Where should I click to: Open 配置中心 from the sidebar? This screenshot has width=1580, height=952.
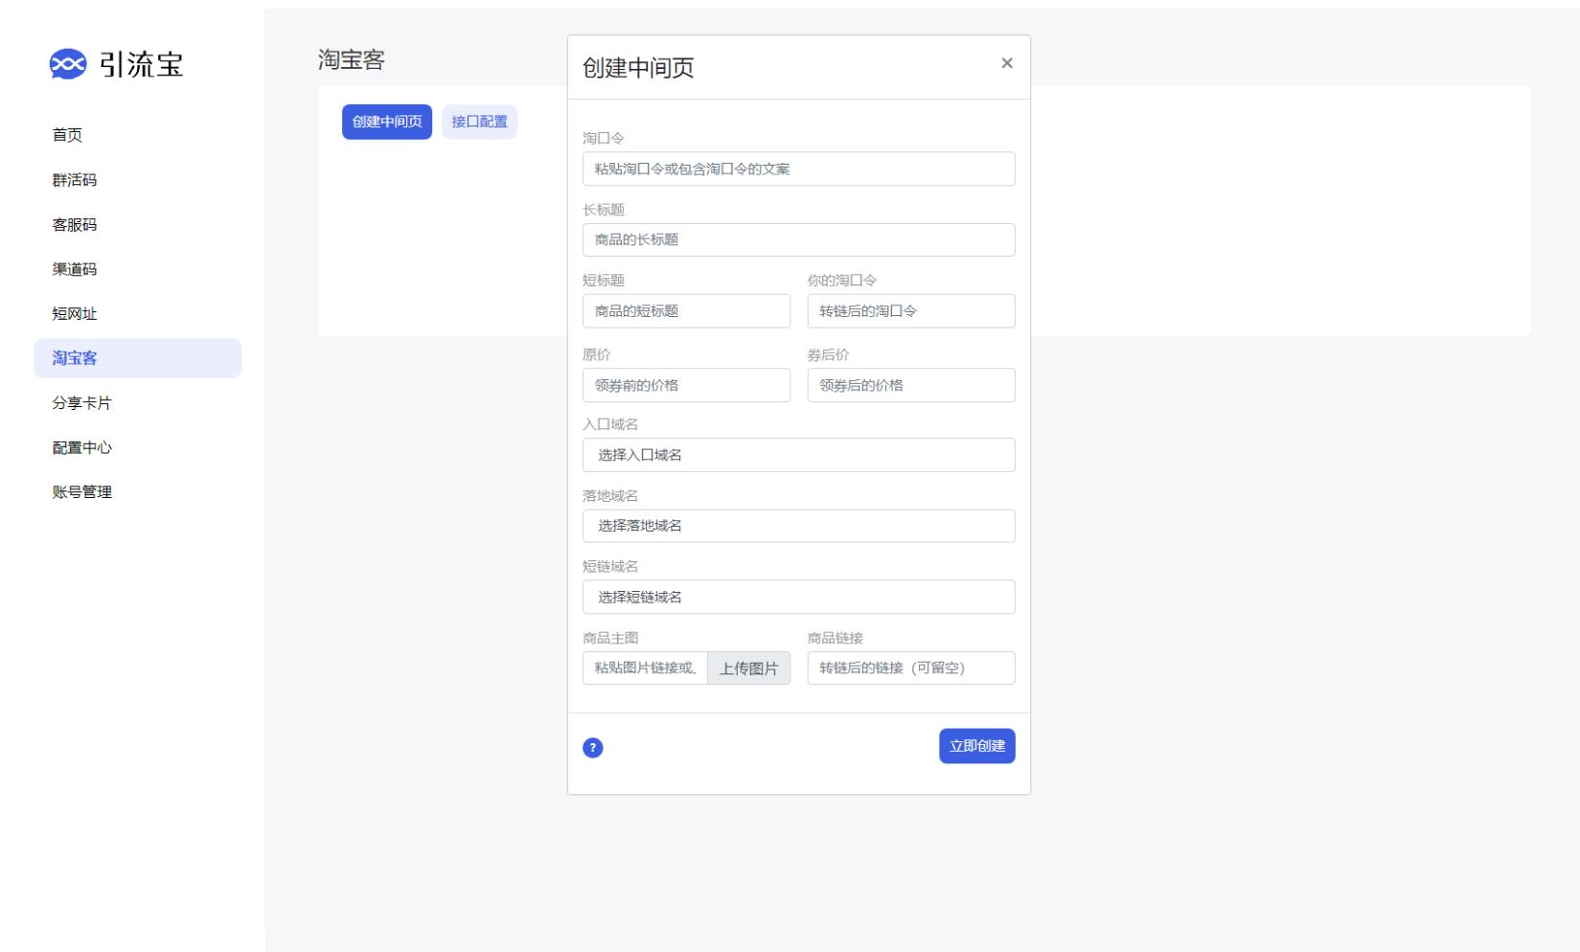81,447
